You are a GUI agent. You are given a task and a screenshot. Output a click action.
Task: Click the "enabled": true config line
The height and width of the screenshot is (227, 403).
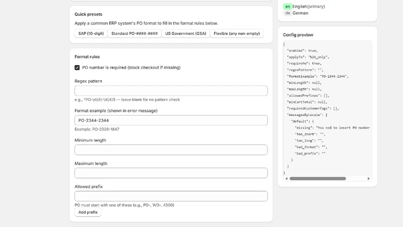[x=302, y=51]
